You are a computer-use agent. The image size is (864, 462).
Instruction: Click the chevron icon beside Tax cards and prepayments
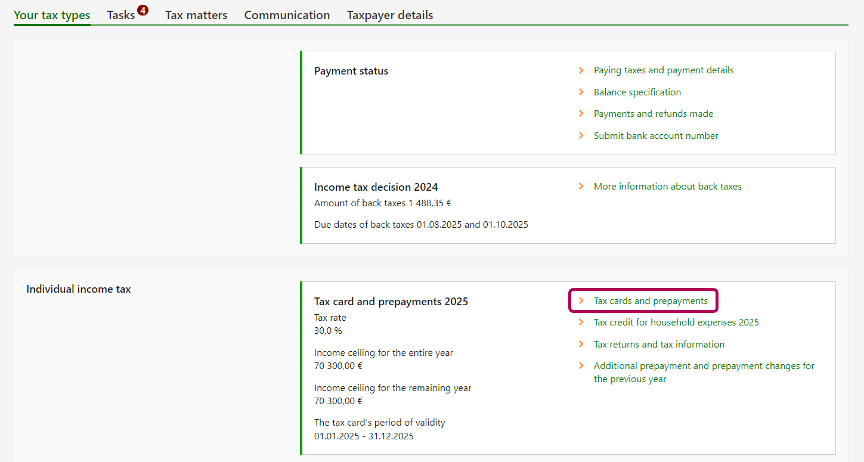[581, 301]
